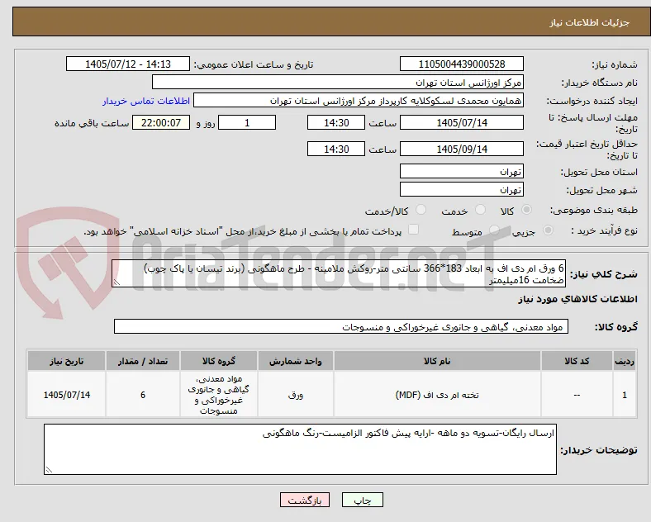
Task: Click the public announcement date field 1405/07/12 - 14:13
Action: (x=128, y=64)
